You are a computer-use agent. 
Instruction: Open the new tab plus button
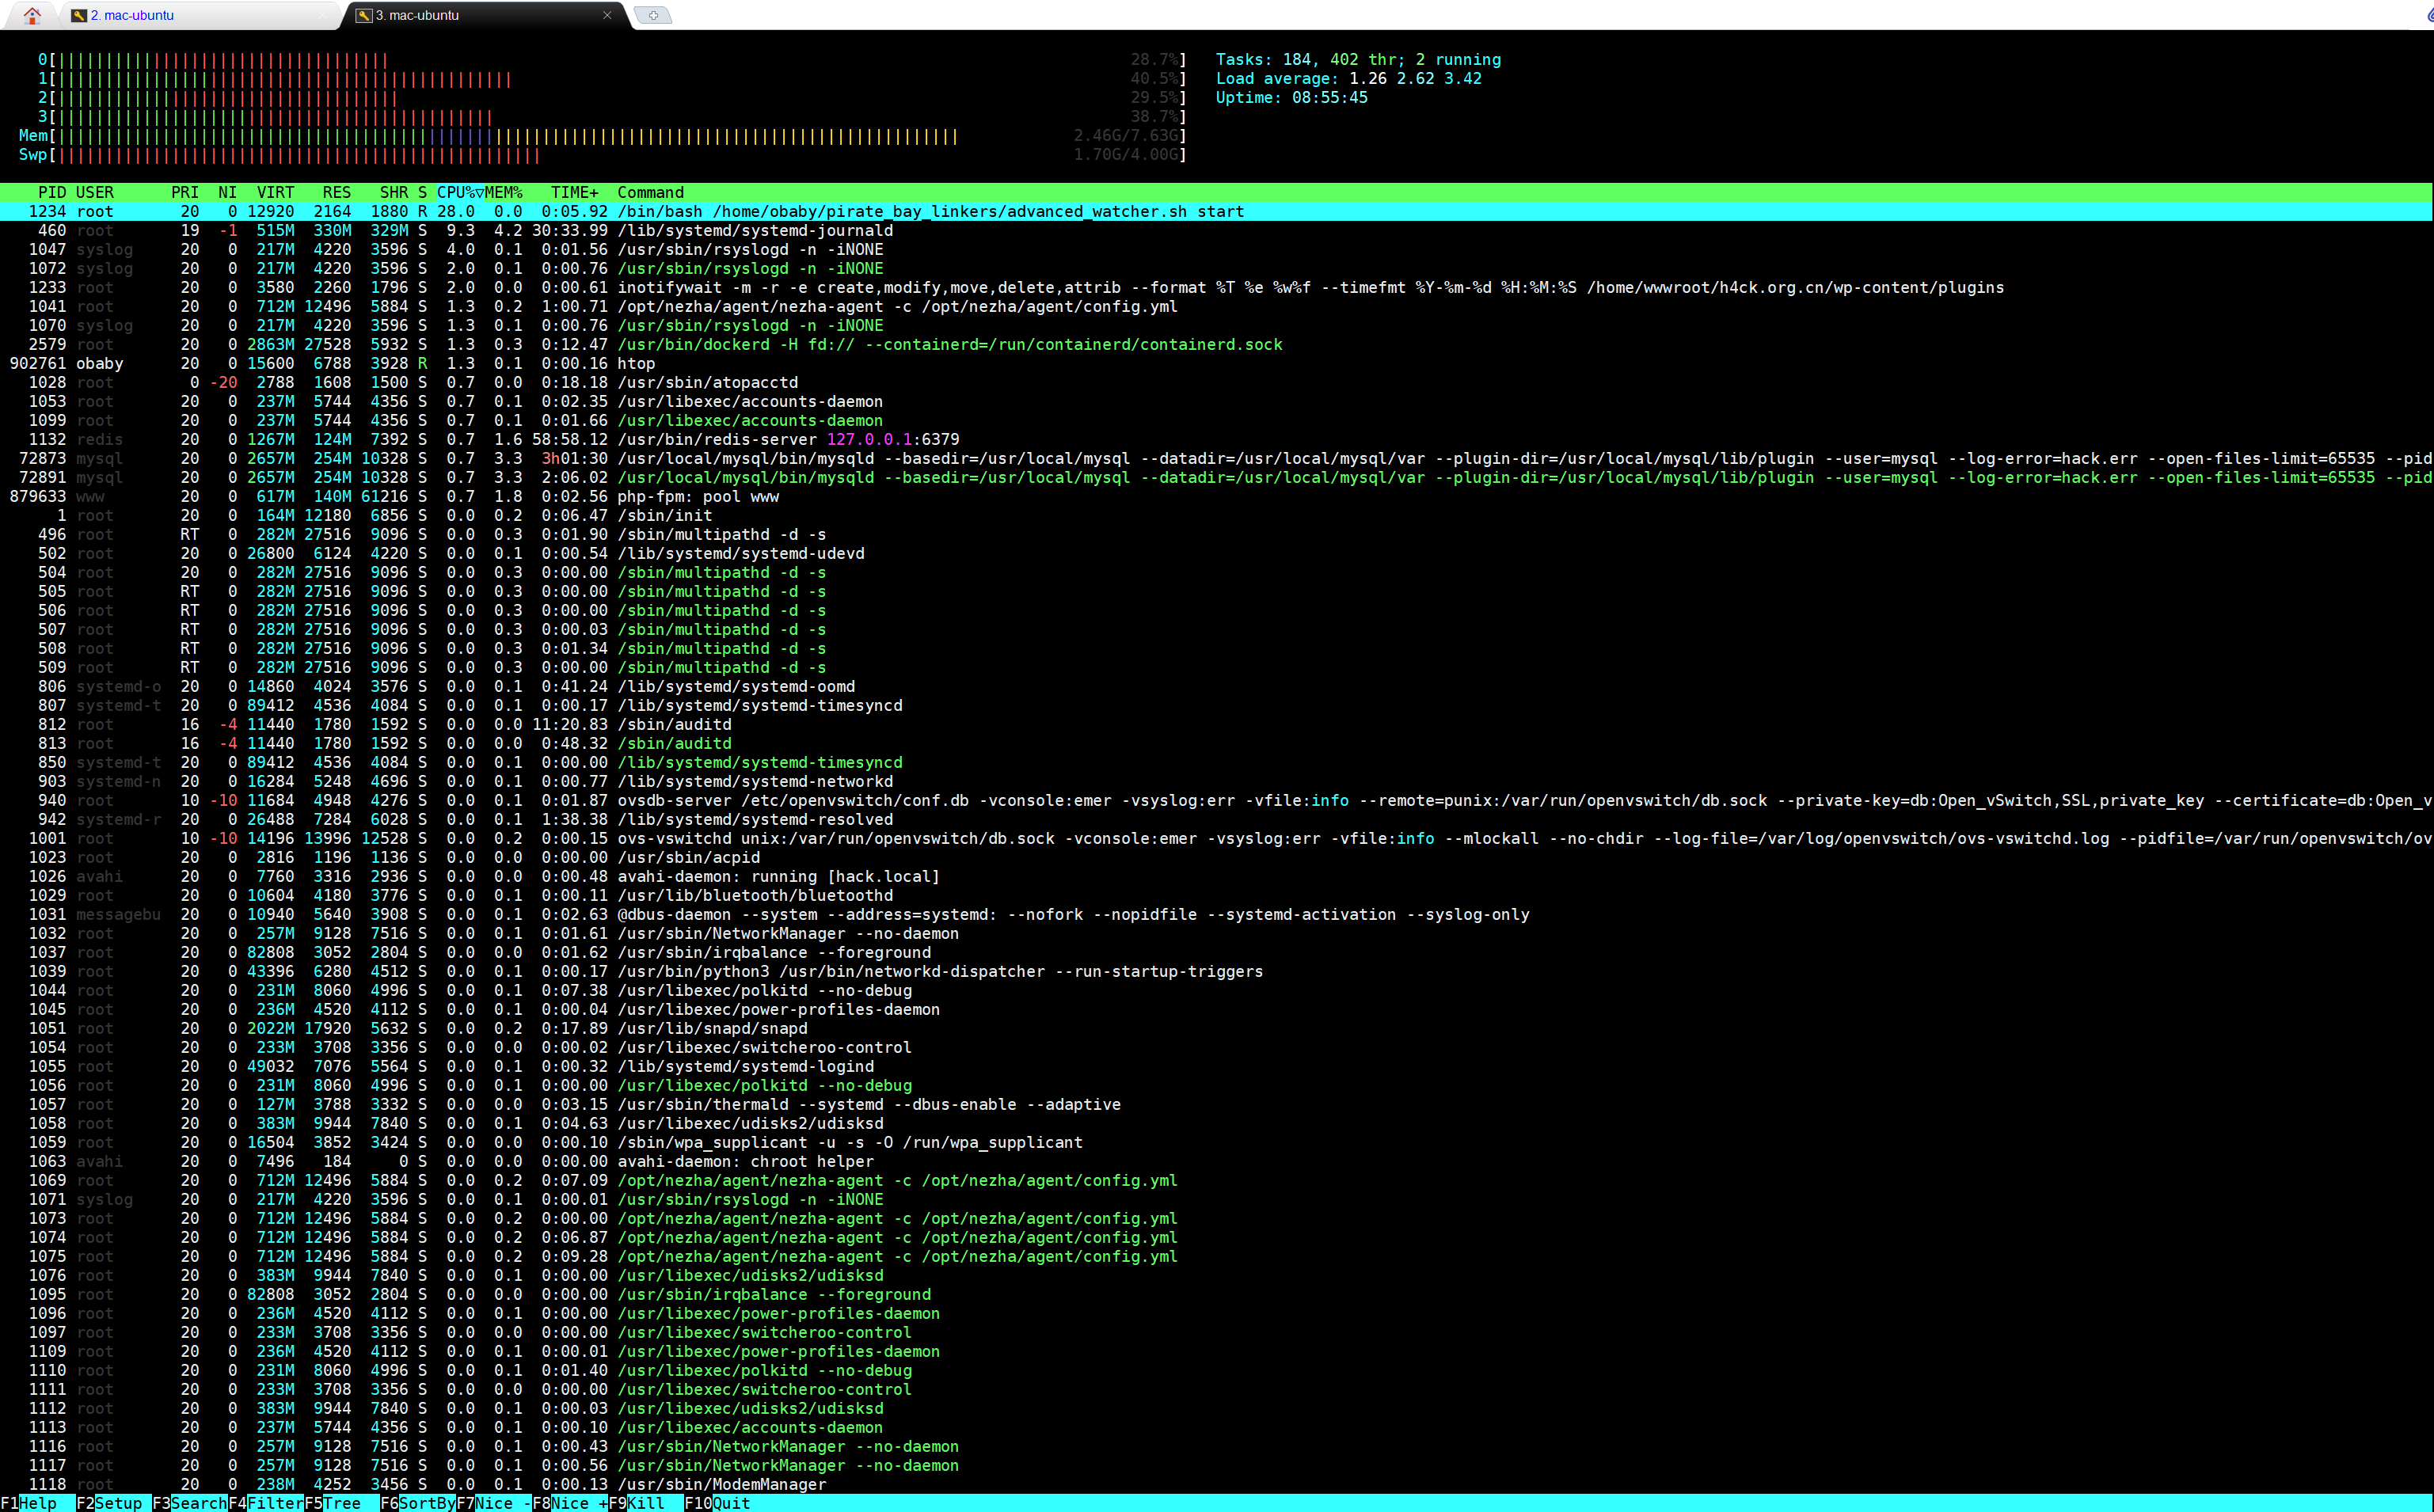653,15
